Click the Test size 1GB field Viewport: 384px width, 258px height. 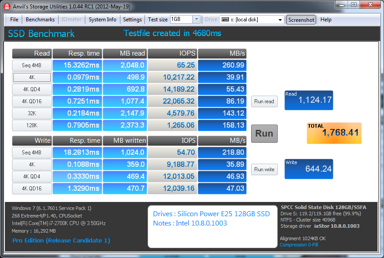click(x=181, y=20)
